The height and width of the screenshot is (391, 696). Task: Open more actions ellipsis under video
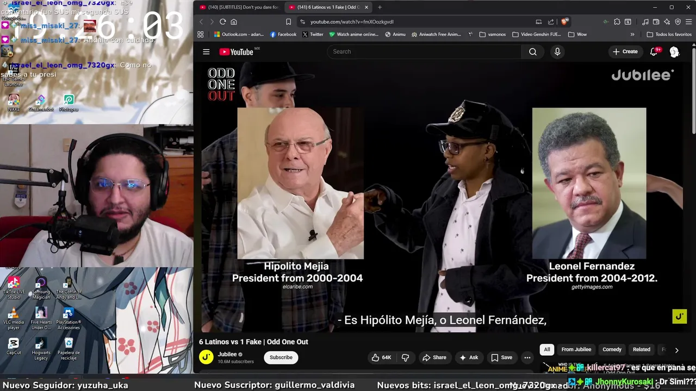point(527,357)
